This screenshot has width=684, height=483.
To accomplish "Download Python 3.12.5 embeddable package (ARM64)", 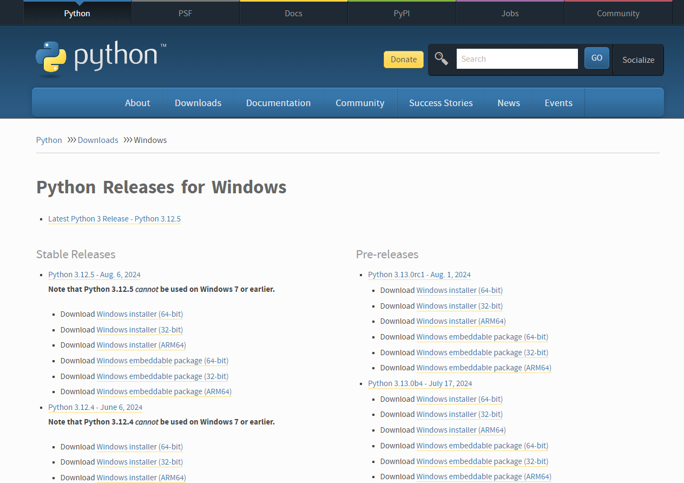I will point(164,391).
